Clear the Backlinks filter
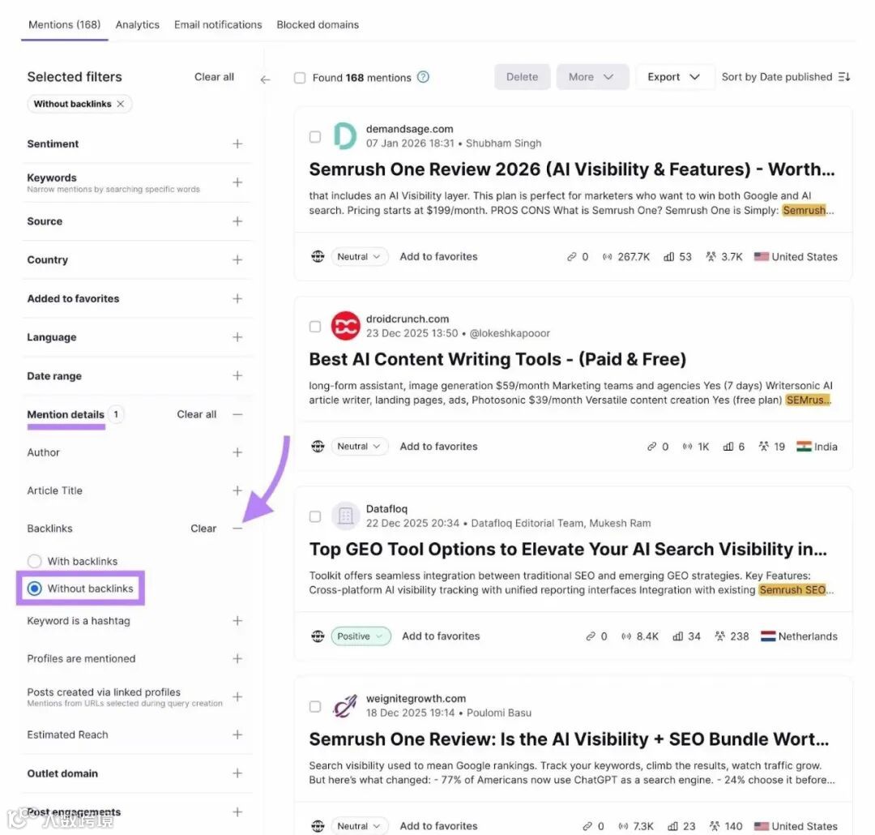The height and width of the screenshot is (835, 875). pyautogui.click(x=203, y=529)
